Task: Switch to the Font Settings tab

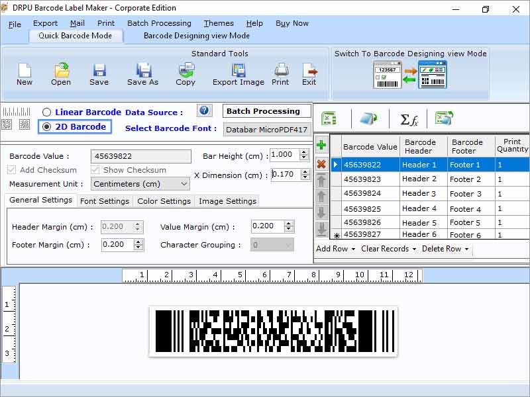Action: click(105, 200)
